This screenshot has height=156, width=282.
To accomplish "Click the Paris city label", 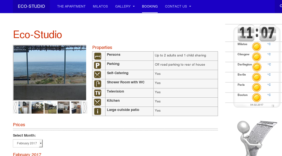I will point(241,85).
